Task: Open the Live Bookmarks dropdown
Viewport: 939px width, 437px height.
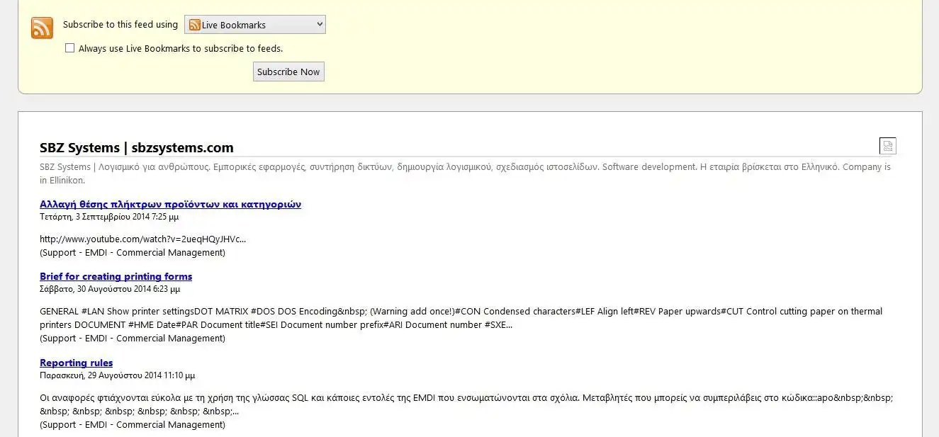Action: [x=255, y=25]
